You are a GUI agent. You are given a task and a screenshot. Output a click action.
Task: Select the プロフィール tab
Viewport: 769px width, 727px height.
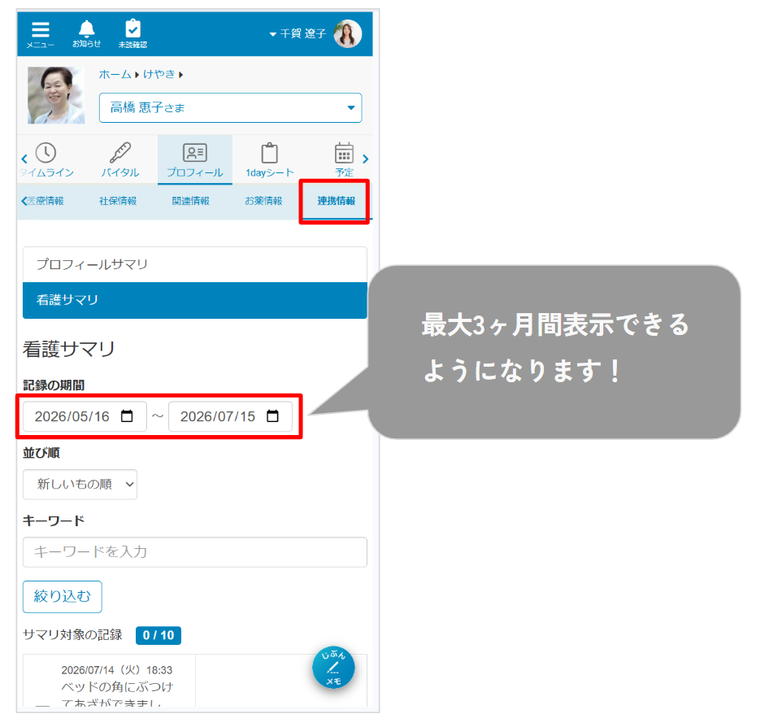coord(195,160)
